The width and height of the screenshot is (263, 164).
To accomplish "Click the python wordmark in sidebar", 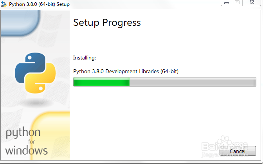I will tap(23, 133).
